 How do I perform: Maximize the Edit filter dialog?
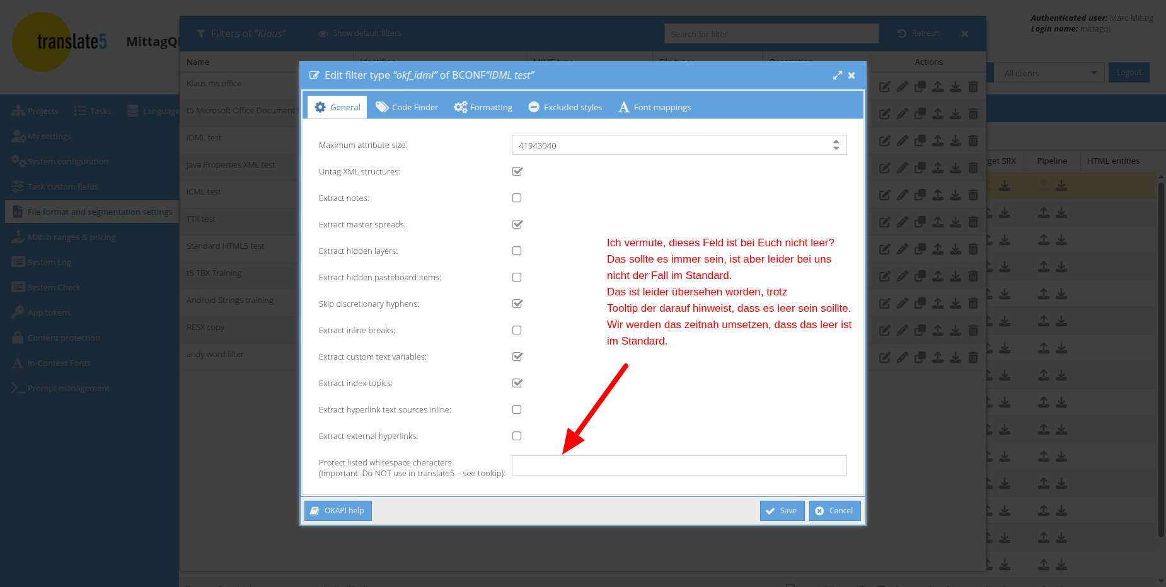click(837, 76)
